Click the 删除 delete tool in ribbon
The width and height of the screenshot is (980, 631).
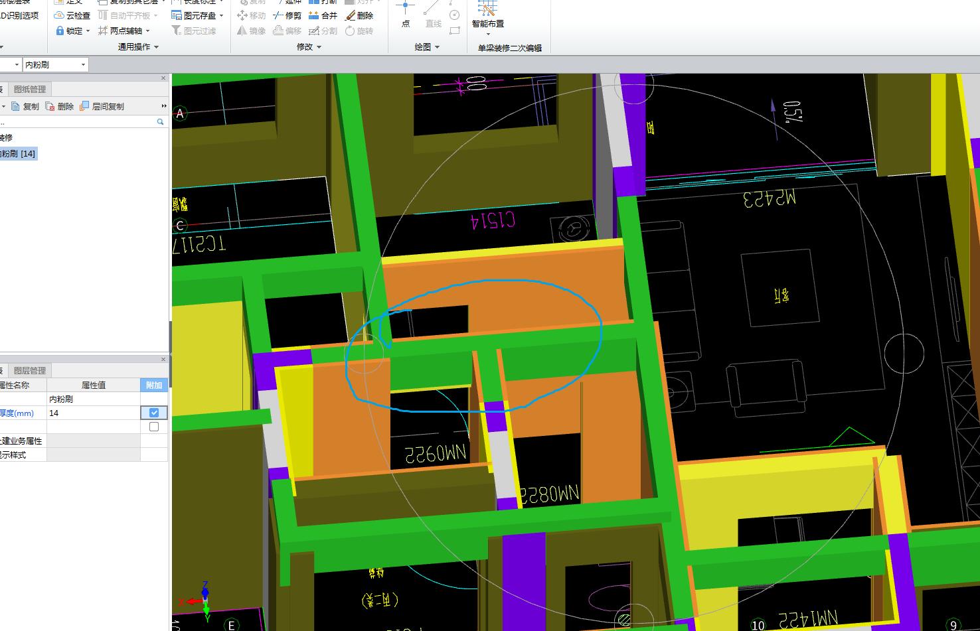[359, 15]
